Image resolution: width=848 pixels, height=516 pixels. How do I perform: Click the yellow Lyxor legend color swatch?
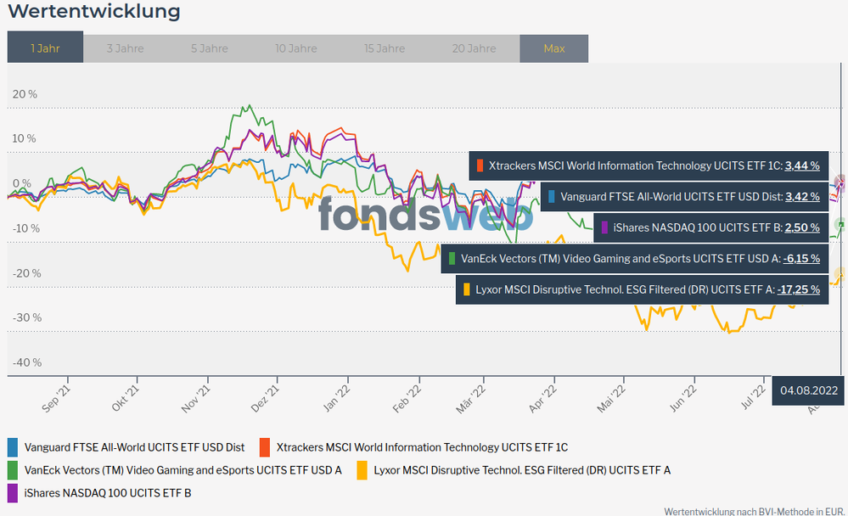[362, 469]
